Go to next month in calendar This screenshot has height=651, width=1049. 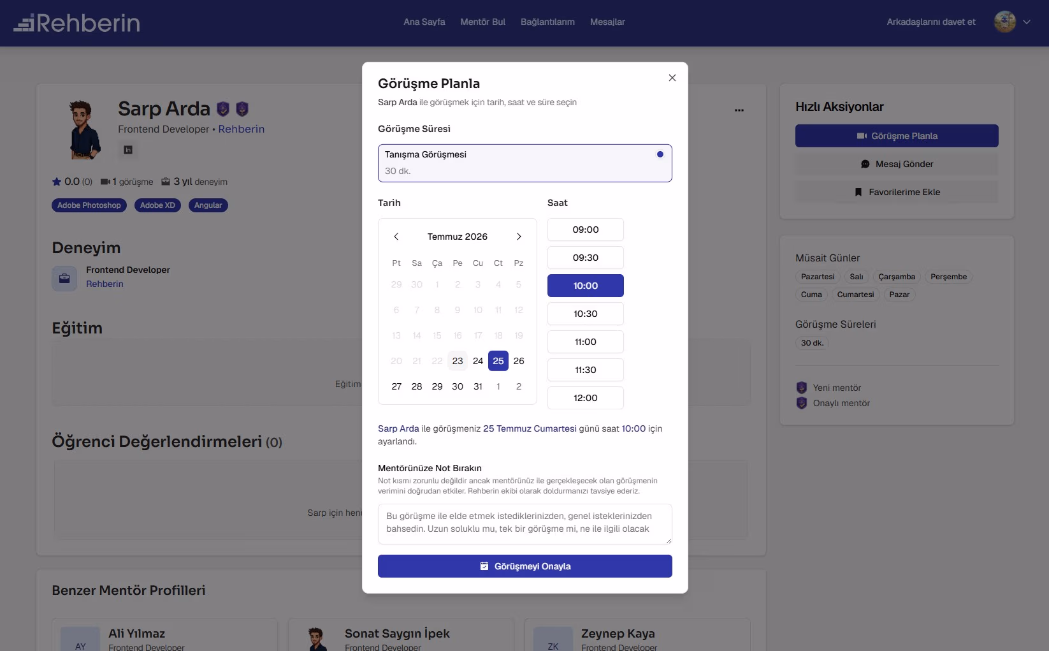[519, 237]
